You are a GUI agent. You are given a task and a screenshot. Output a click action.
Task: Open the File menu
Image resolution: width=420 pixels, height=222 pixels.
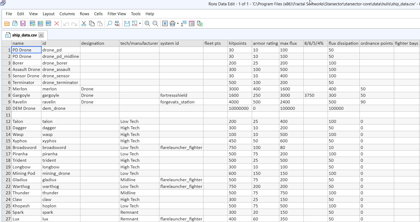point(9,14)
